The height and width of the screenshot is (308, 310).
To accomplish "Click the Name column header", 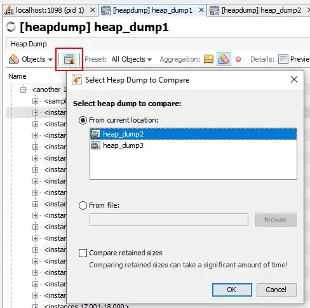I will (x=17, y=76).
